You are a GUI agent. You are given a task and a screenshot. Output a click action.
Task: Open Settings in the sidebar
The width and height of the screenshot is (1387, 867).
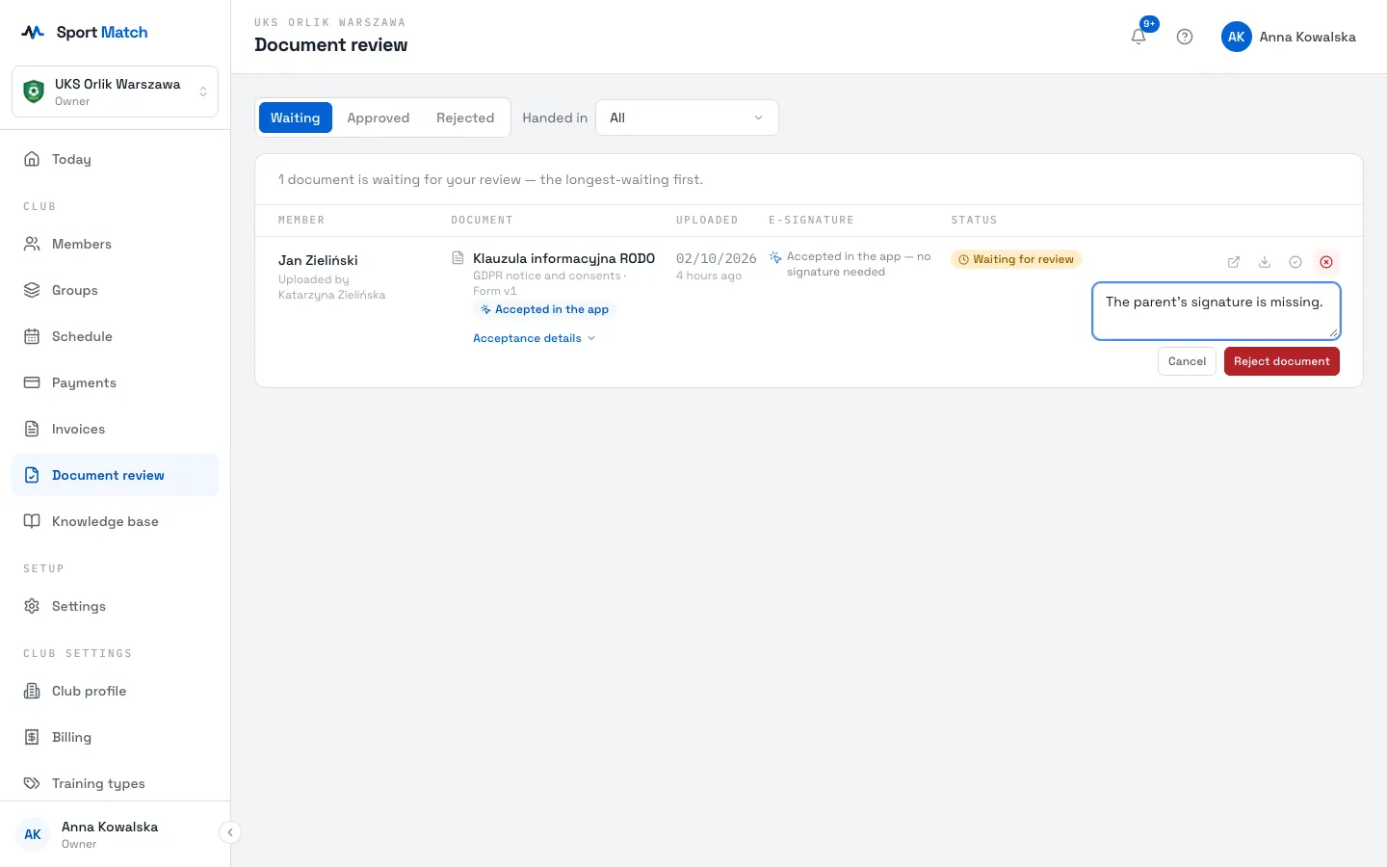coord(116,606)
